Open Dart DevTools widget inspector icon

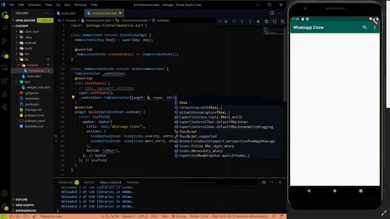pos(283,22)
